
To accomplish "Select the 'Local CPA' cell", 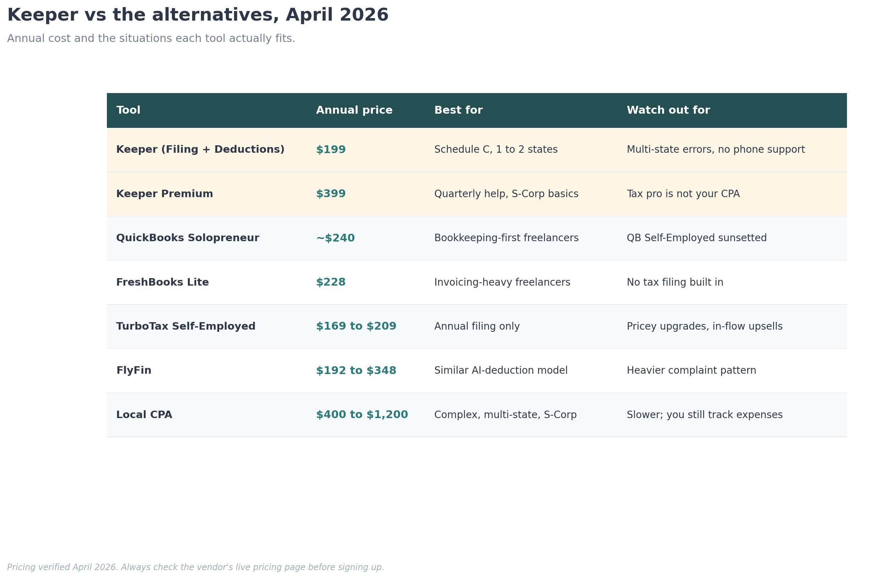I will [144, 415].
